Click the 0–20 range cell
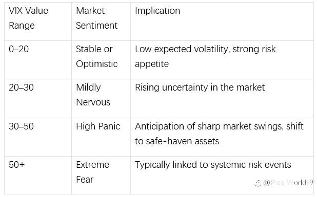317x197 pixels. 38,60
